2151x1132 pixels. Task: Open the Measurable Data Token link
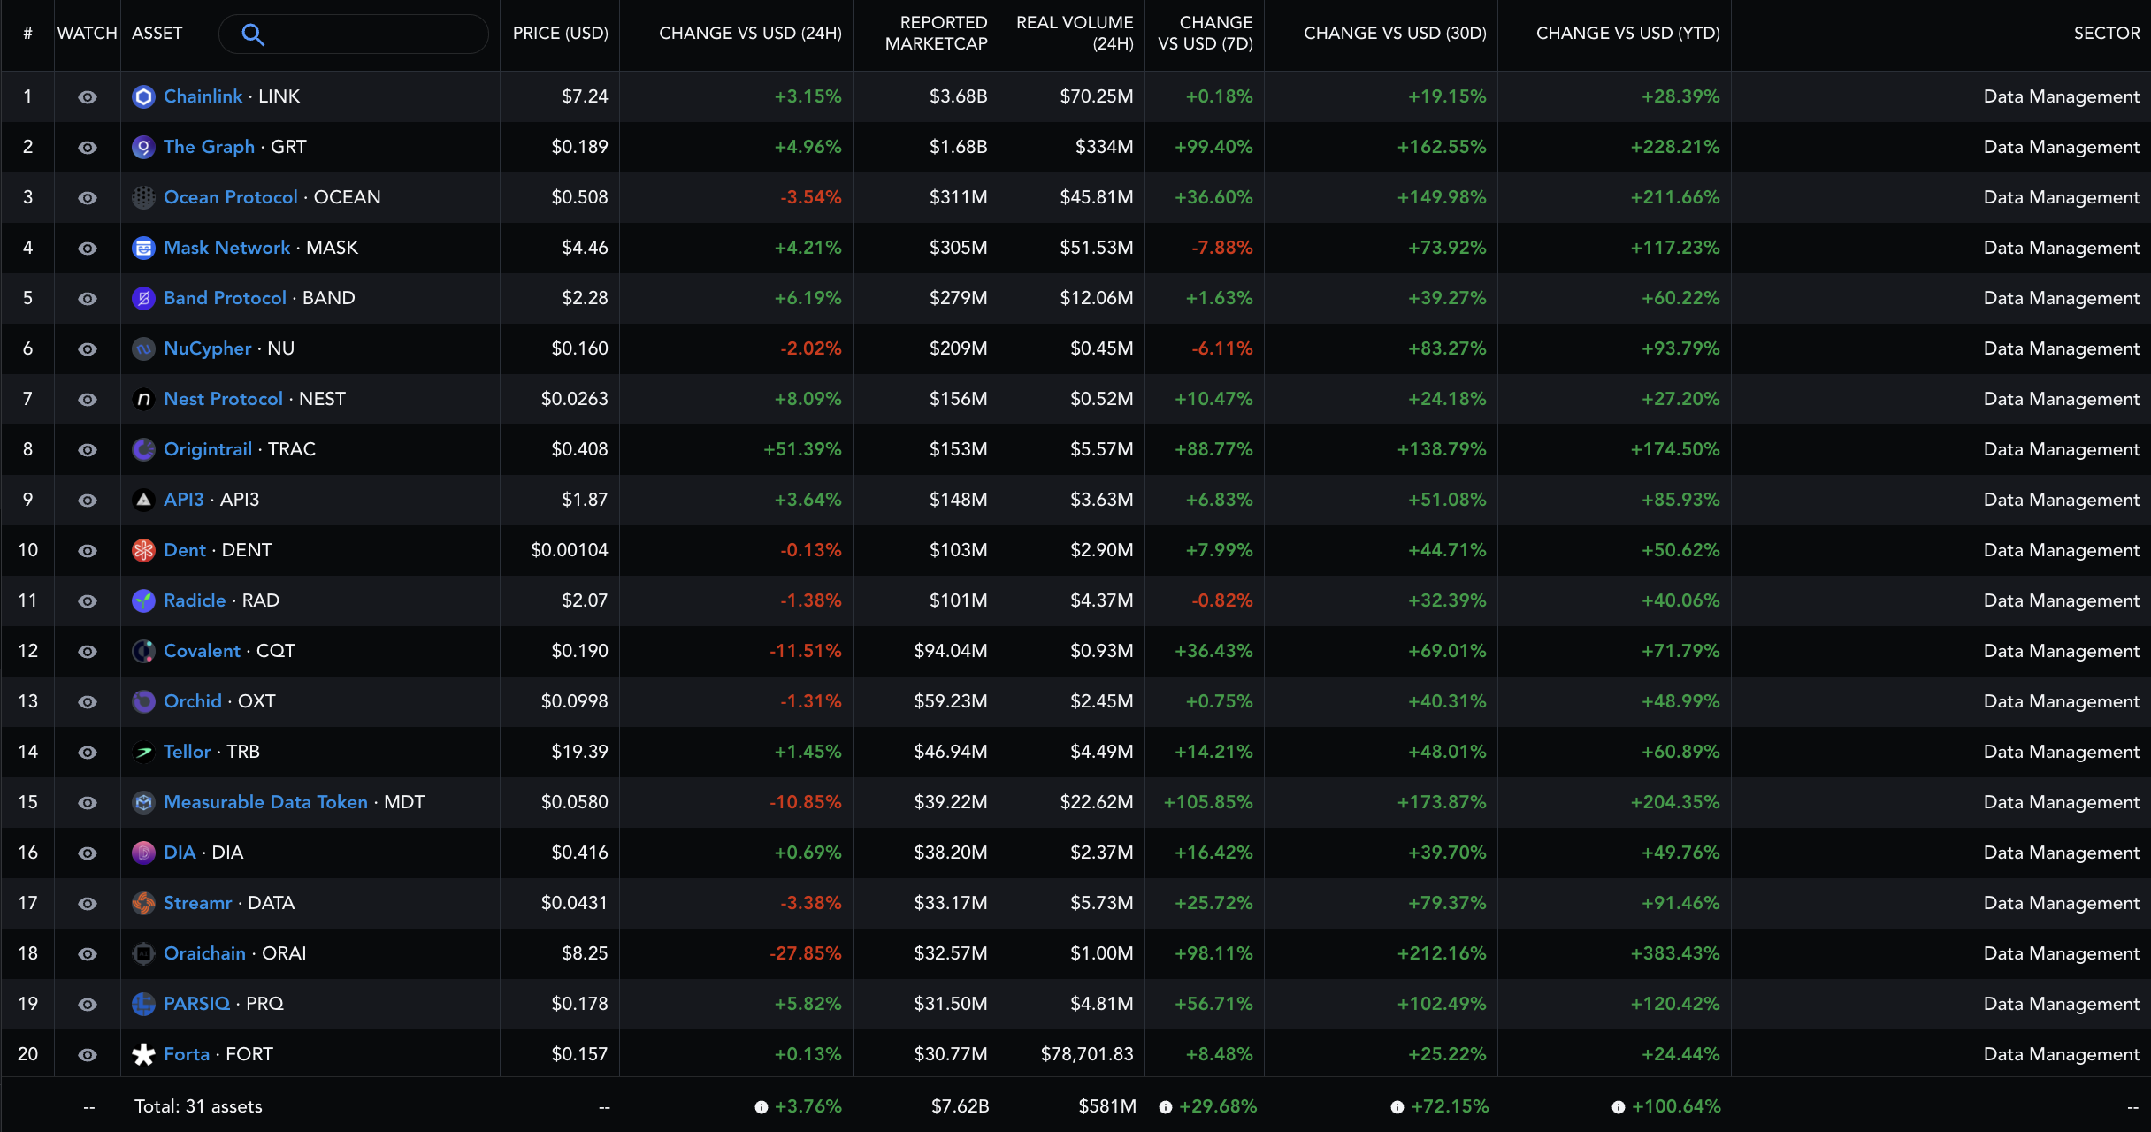pos(265,802)
